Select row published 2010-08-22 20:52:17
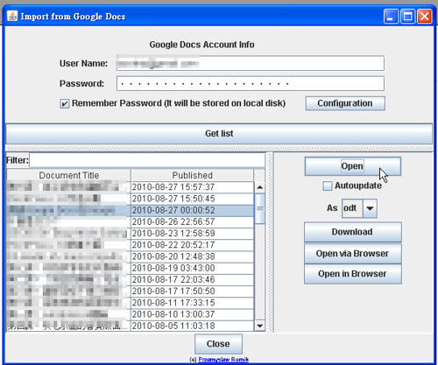The width and height of the screenshot is (438, 365). (x=131, y=245)
